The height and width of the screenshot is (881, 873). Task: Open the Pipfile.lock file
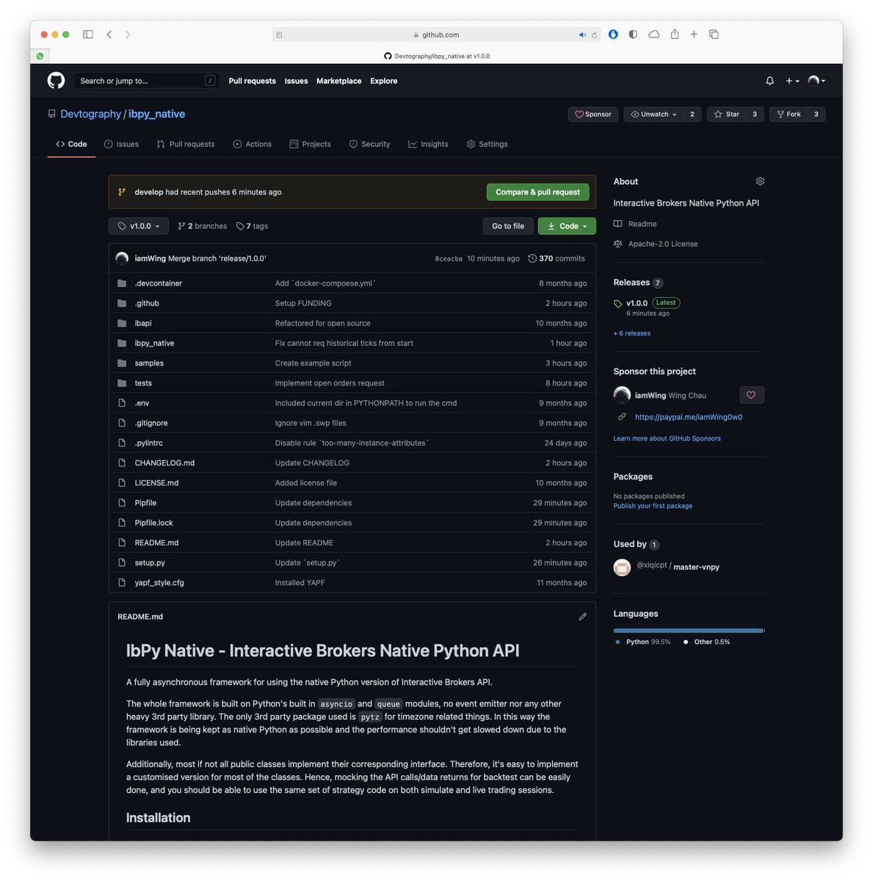153,523
